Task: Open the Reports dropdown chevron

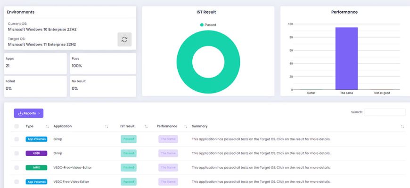Action: click(39, 113)
